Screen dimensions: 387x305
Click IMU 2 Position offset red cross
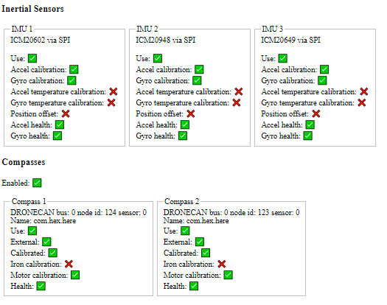(191, 113)
